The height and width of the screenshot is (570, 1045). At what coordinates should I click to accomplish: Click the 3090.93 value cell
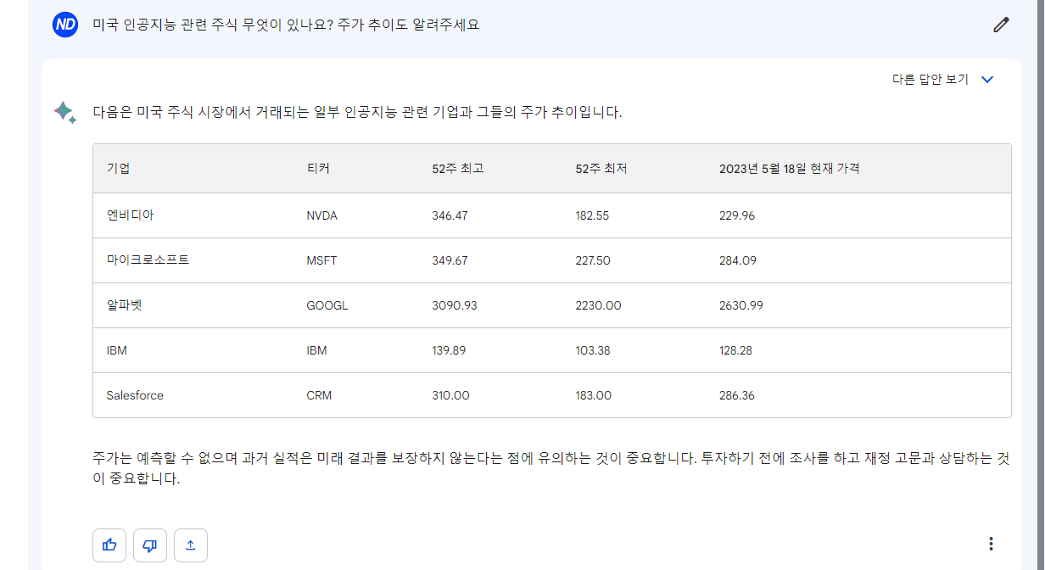pyautogui.click(x=455, y=305)
